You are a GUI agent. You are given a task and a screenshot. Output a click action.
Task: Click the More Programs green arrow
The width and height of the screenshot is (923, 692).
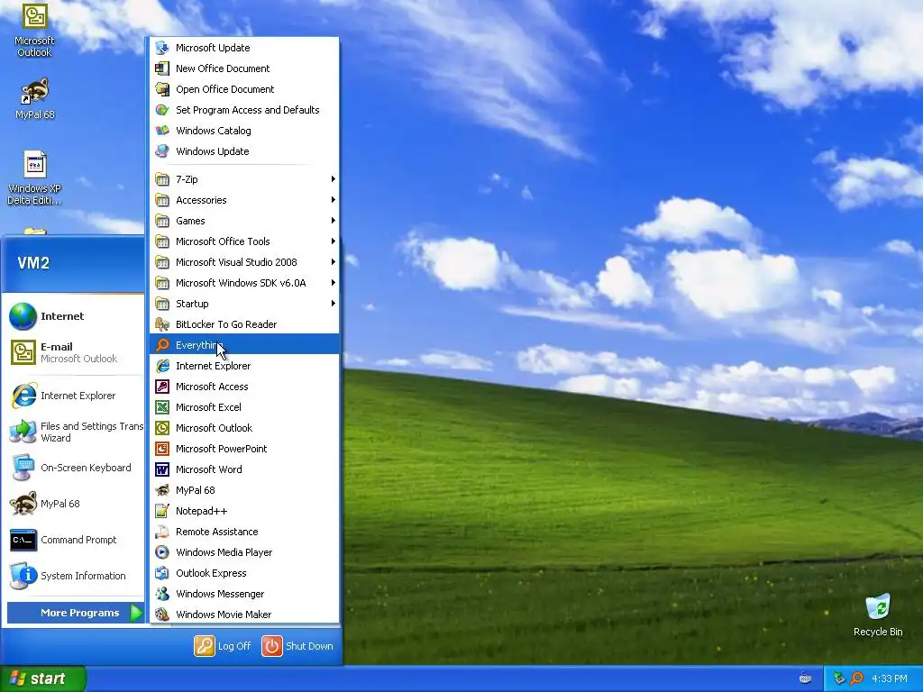pos(136,613)
